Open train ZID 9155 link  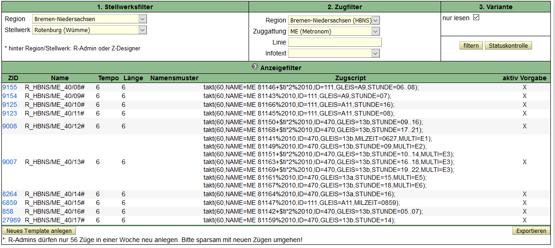coord(10,87)
